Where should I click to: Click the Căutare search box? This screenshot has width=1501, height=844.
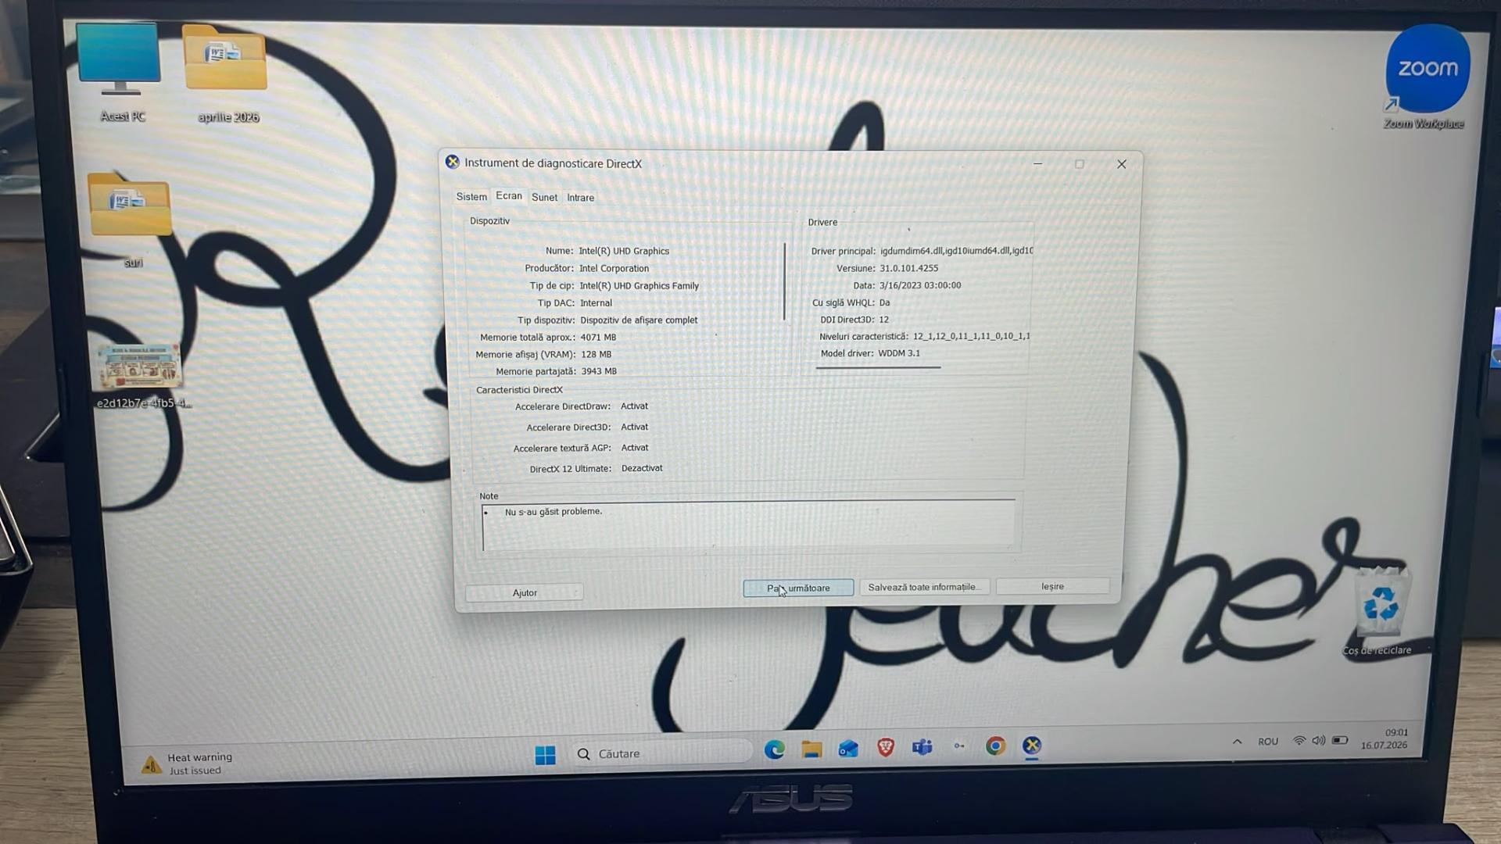(x=661, y=754)
